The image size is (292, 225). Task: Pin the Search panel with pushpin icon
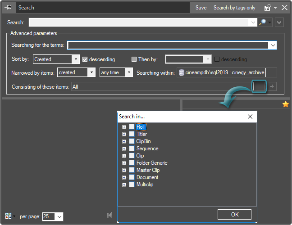(x=8, y=8)
